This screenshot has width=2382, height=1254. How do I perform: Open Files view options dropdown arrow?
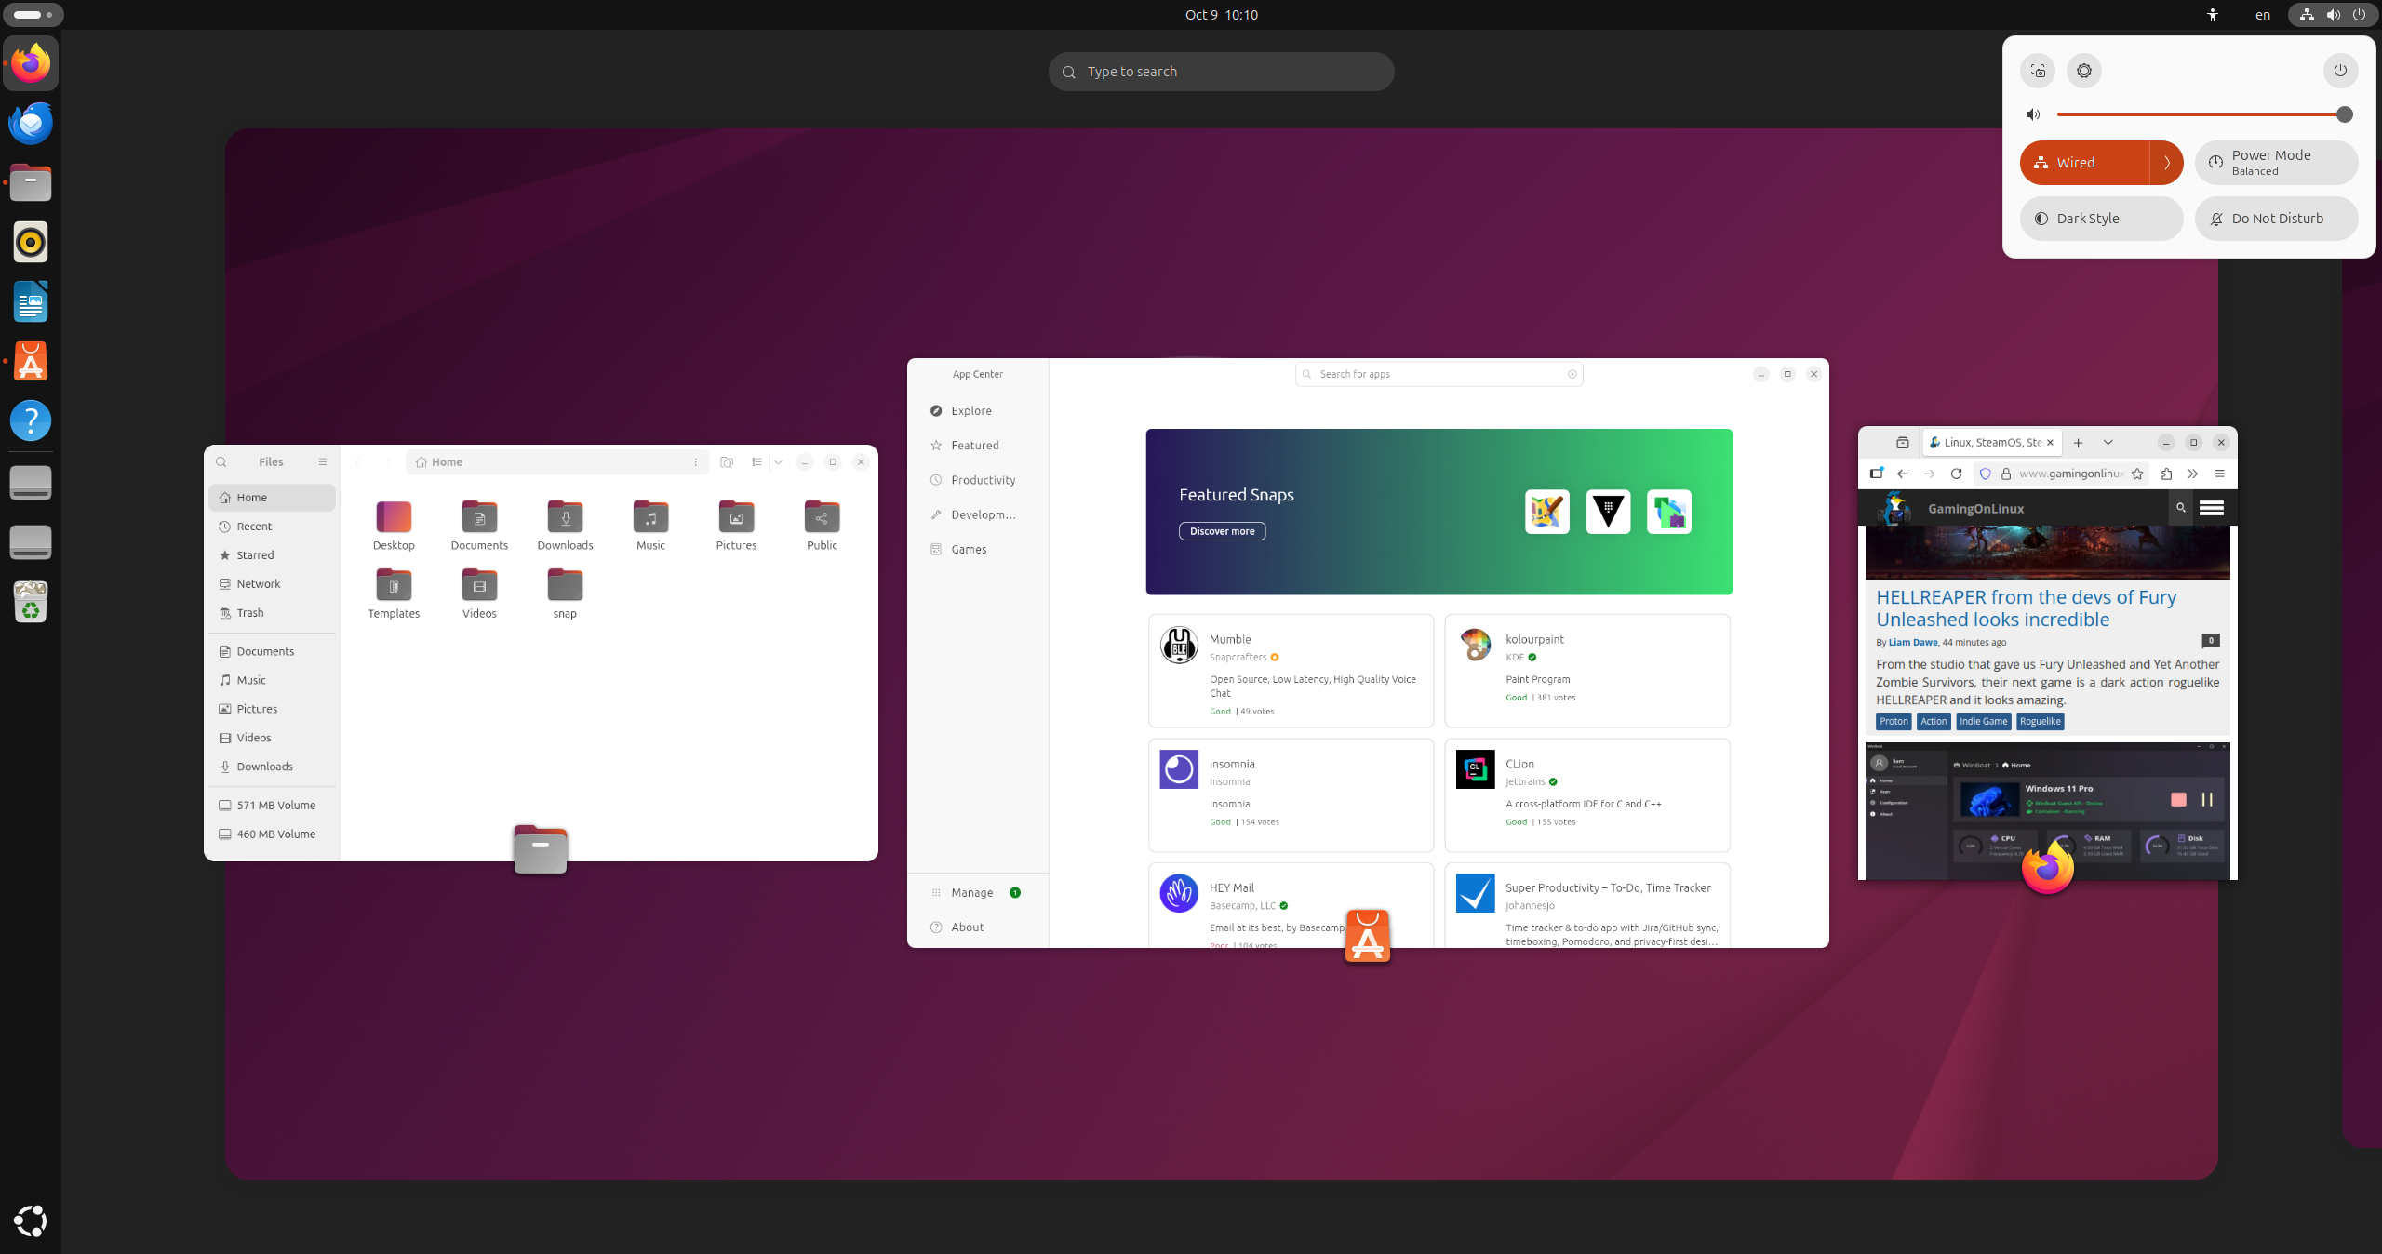tap(778, 462)
